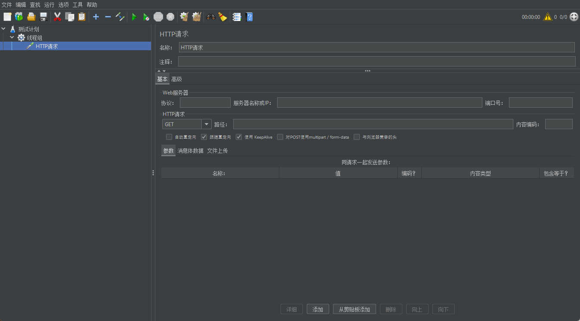The image size is (580, 321).
Task: Open the 文件上传 tab
Action: [x=218, y=151]
